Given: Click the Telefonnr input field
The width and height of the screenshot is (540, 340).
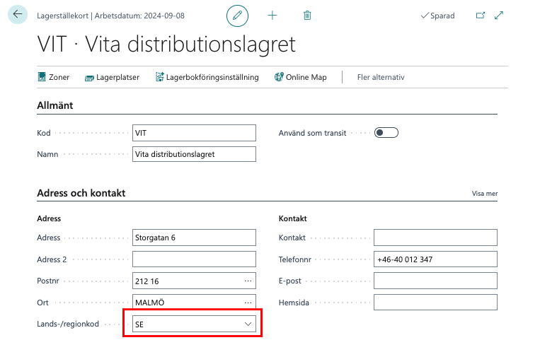Looking at the screenshot, I should (x=435, y=259).
